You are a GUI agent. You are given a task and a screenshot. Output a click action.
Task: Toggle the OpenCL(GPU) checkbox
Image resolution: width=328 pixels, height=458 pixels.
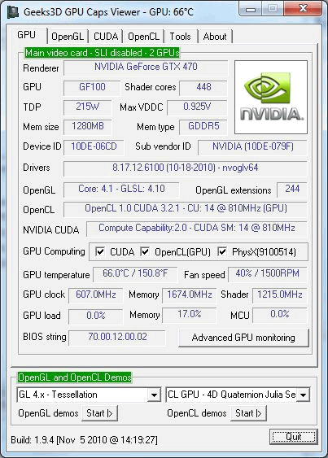pos(145,251)
